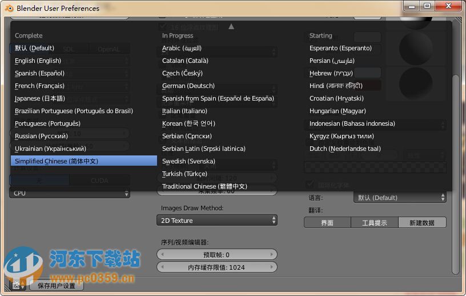Click the Blender logo in title bar
Viewport: 466px width, 296px height.
point(9,9)
